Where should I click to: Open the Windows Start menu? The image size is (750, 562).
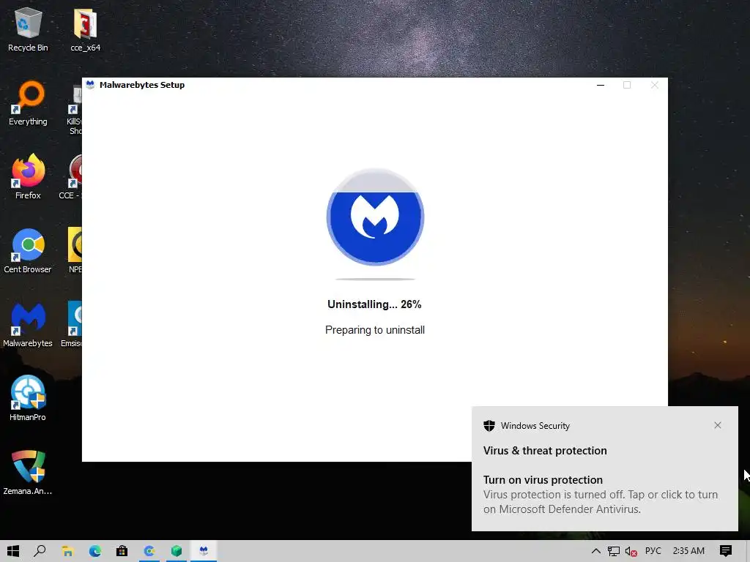point(13,551)
